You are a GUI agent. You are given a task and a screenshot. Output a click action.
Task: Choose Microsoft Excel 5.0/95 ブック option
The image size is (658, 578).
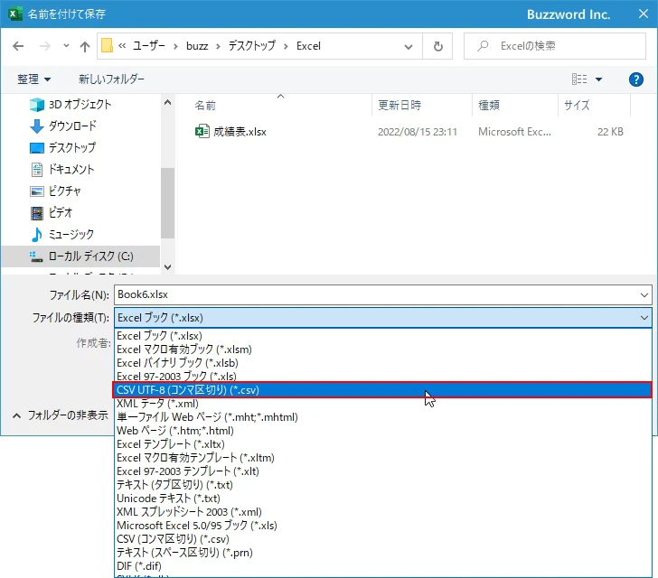(x=382, y=526)
